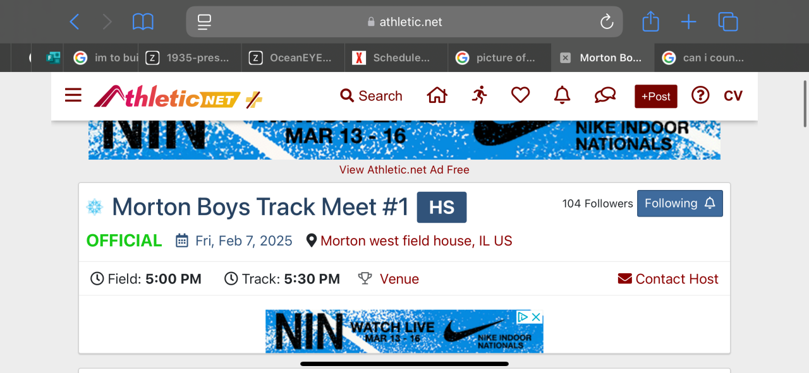Close the Morton Boys tab

[565, 58]
